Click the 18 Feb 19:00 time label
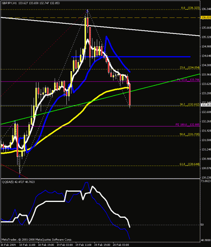Image resolution: width=211 pixels, height=247 pixels. [x=46, y=245]
